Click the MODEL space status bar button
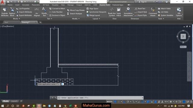 [x=109, y=102]
